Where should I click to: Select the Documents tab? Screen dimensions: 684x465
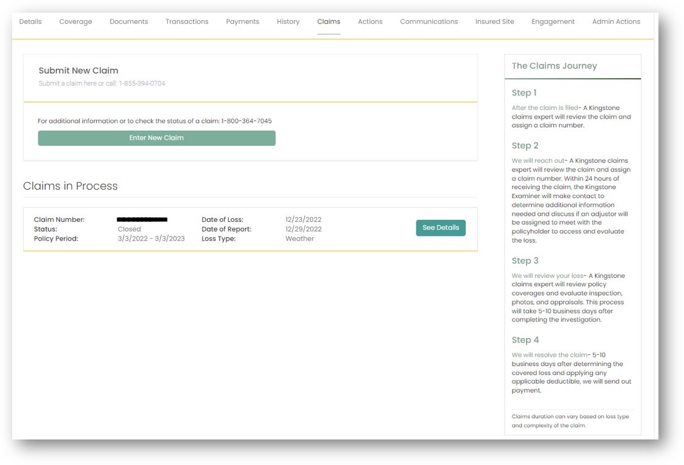click(x=129, y=21)
